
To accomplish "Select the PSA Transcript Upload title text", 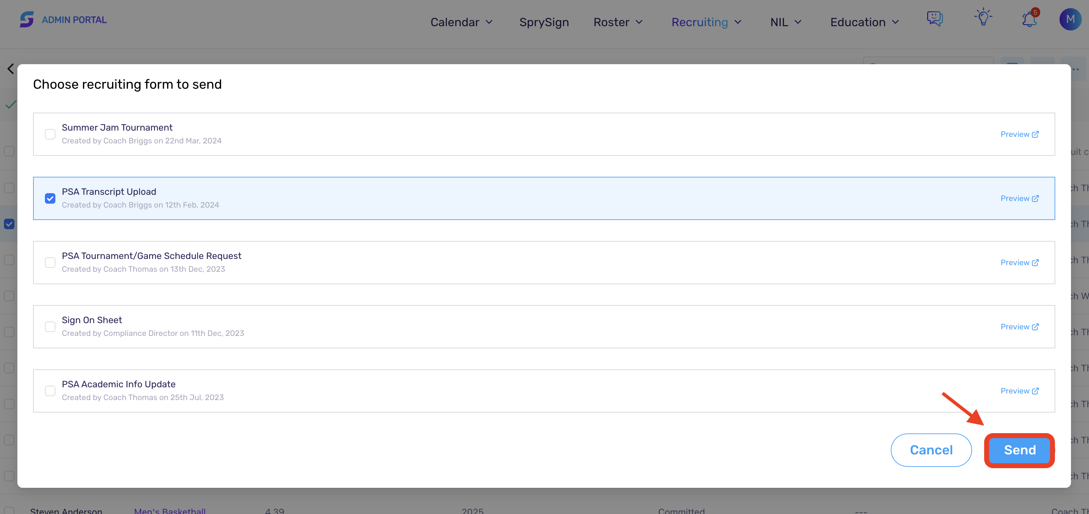I will [x=109, y=192].
